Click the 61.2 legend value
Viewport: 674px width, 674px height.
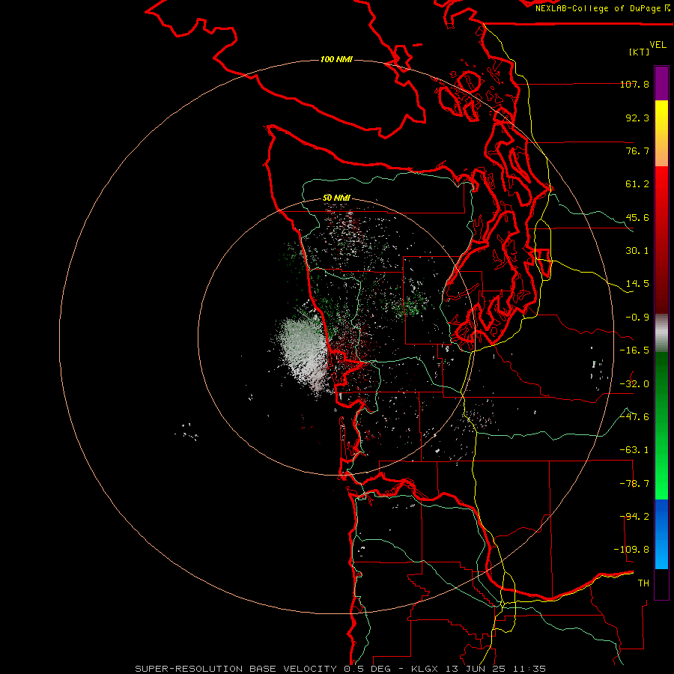637,184
